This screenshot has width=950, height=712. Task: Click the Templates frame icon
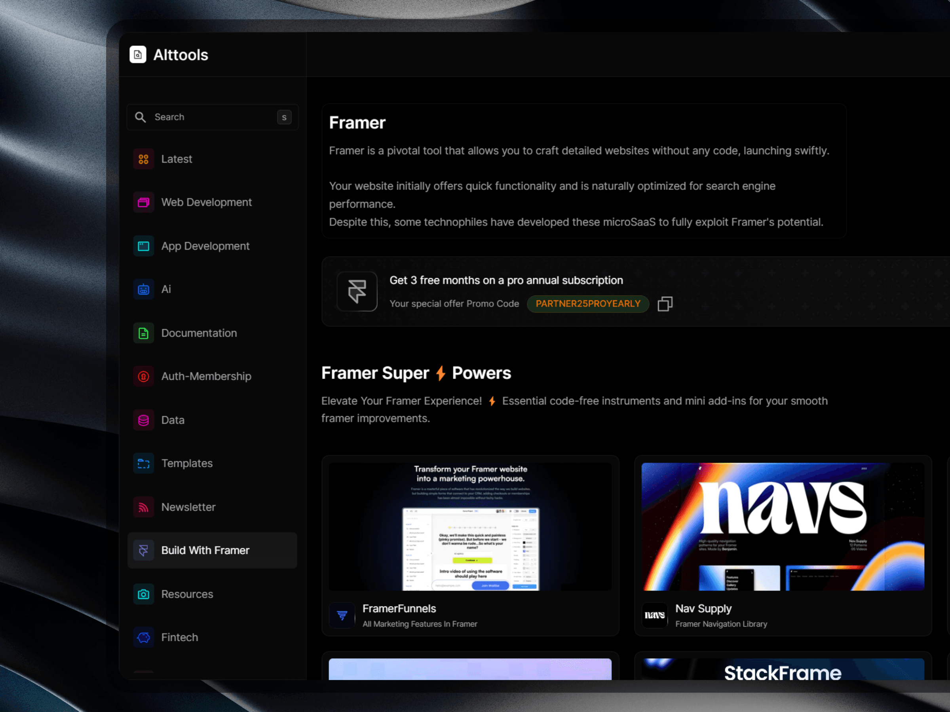coord(143,464)
